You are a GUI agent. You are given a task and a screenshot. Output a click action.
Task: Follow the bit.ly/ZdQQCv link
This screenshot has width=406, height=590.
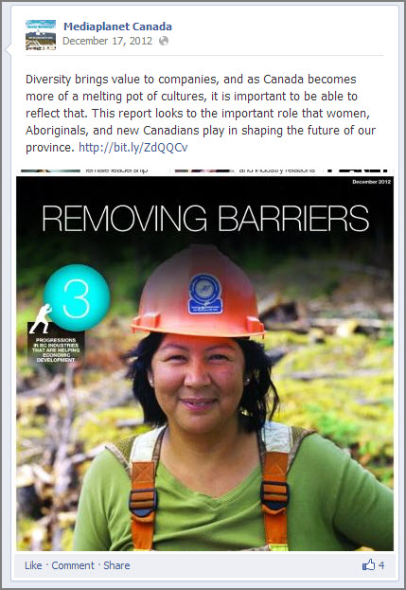tap(133, 147)
